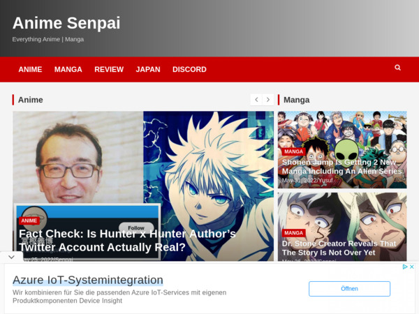This screenshot has height=314, width=419.
Task: Open the DISCORD menu item
Action: pos(189,69)
